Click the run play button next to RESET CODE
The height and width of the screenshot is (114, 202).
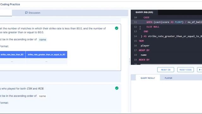click(200, 70)
